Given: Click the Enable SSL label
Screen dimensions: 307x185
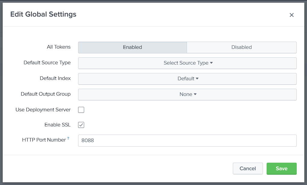Looking at the screenshot, I should point(57,125).
